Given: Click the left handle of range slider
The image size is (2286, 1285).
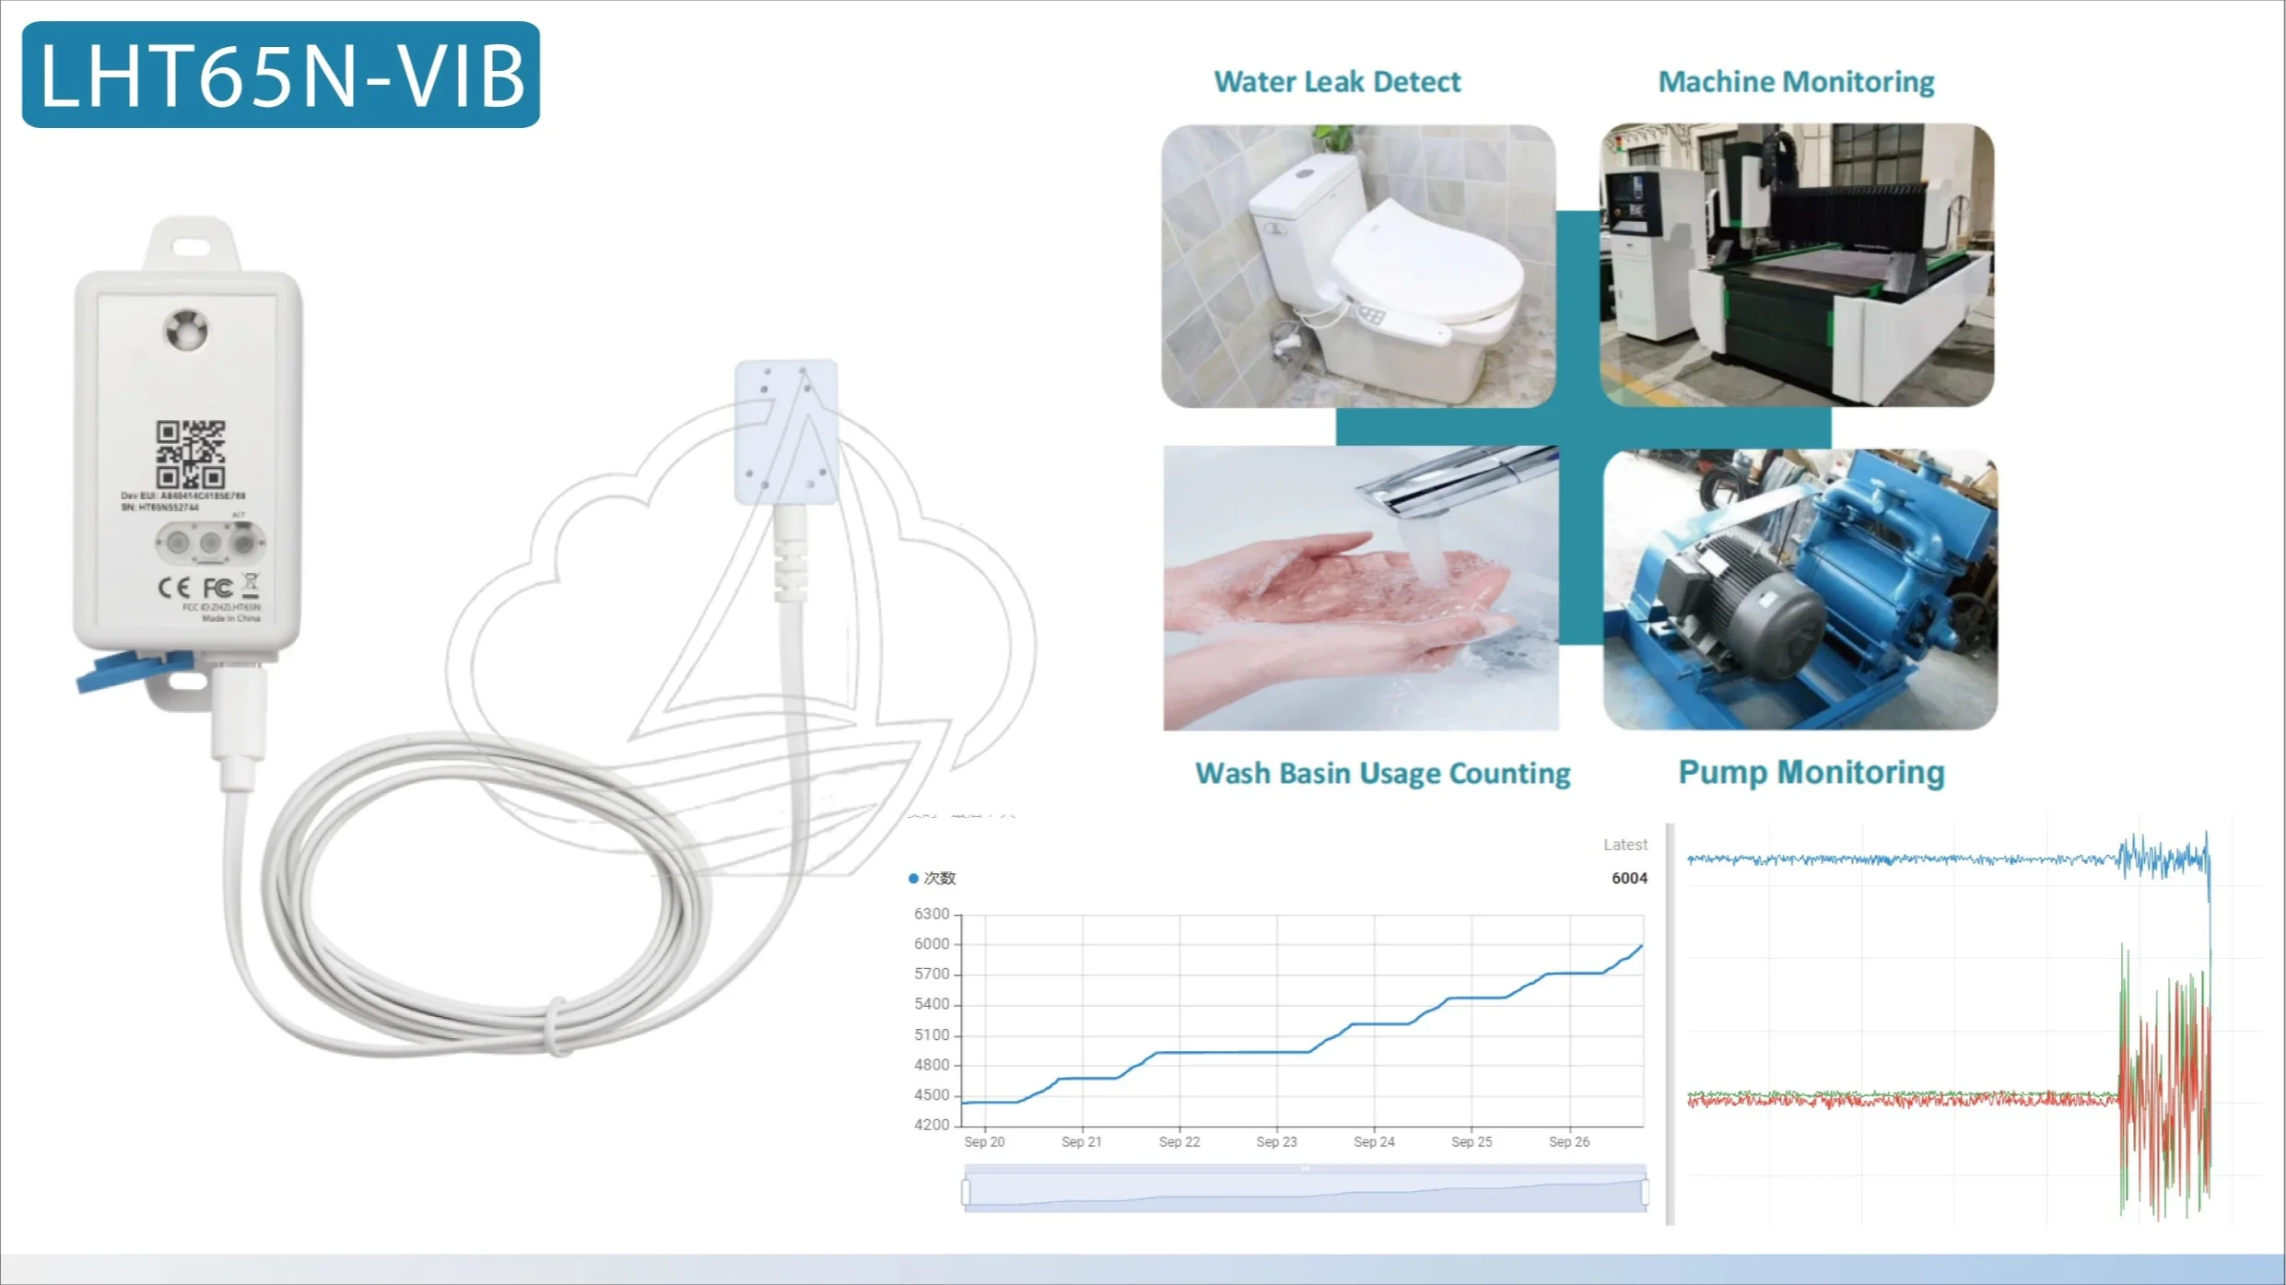Looking at the screenshot, I should click(x=966, y=1192).
